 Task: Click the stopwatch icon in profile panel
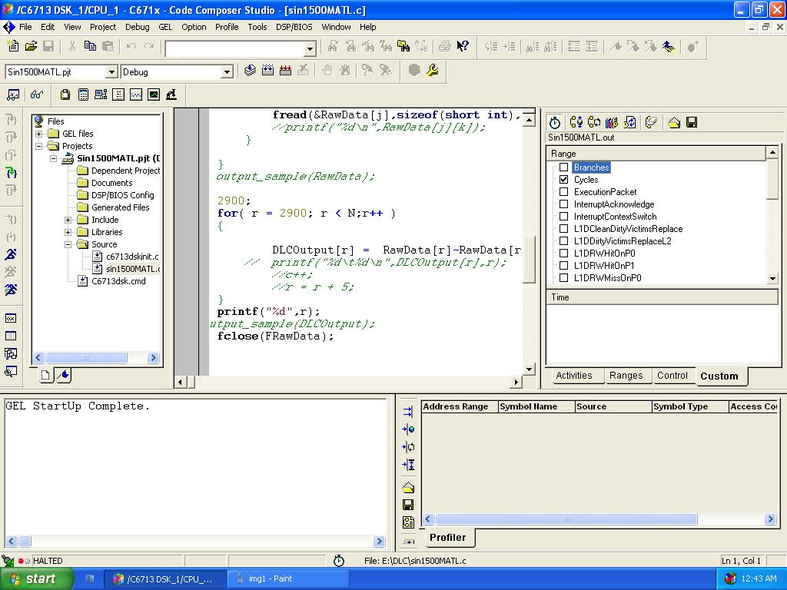(555, 122)
